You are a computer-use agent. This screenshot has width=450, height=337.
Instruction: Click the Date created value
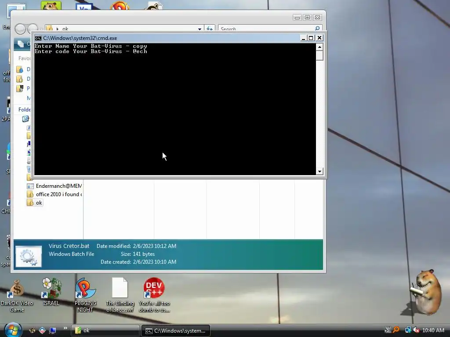tap(154, 262)
